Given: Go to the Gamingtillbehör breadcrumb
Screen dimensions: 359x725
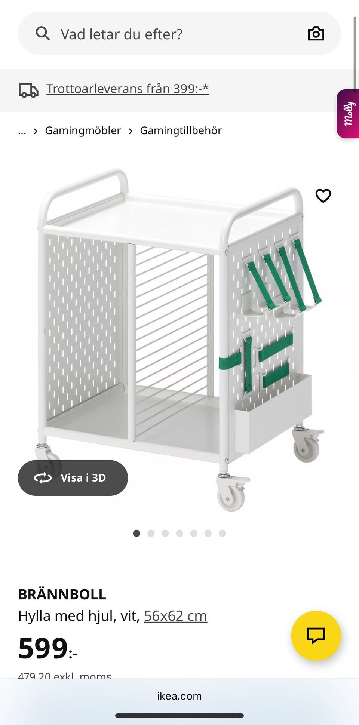Looking at the screenshot, I should pos(181,130).
